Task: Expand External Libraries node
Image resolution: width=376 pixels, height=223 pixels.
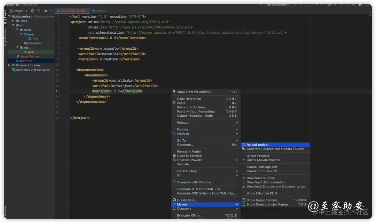Action: [9, 65]
